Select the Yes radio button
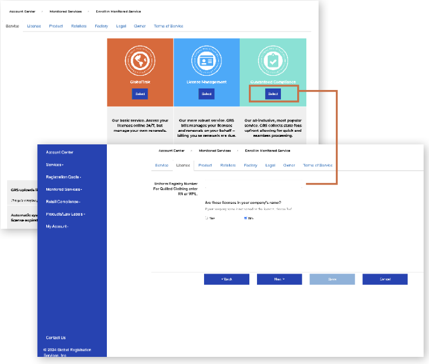This screenshot has height=364, width=429. click(207, 218)
